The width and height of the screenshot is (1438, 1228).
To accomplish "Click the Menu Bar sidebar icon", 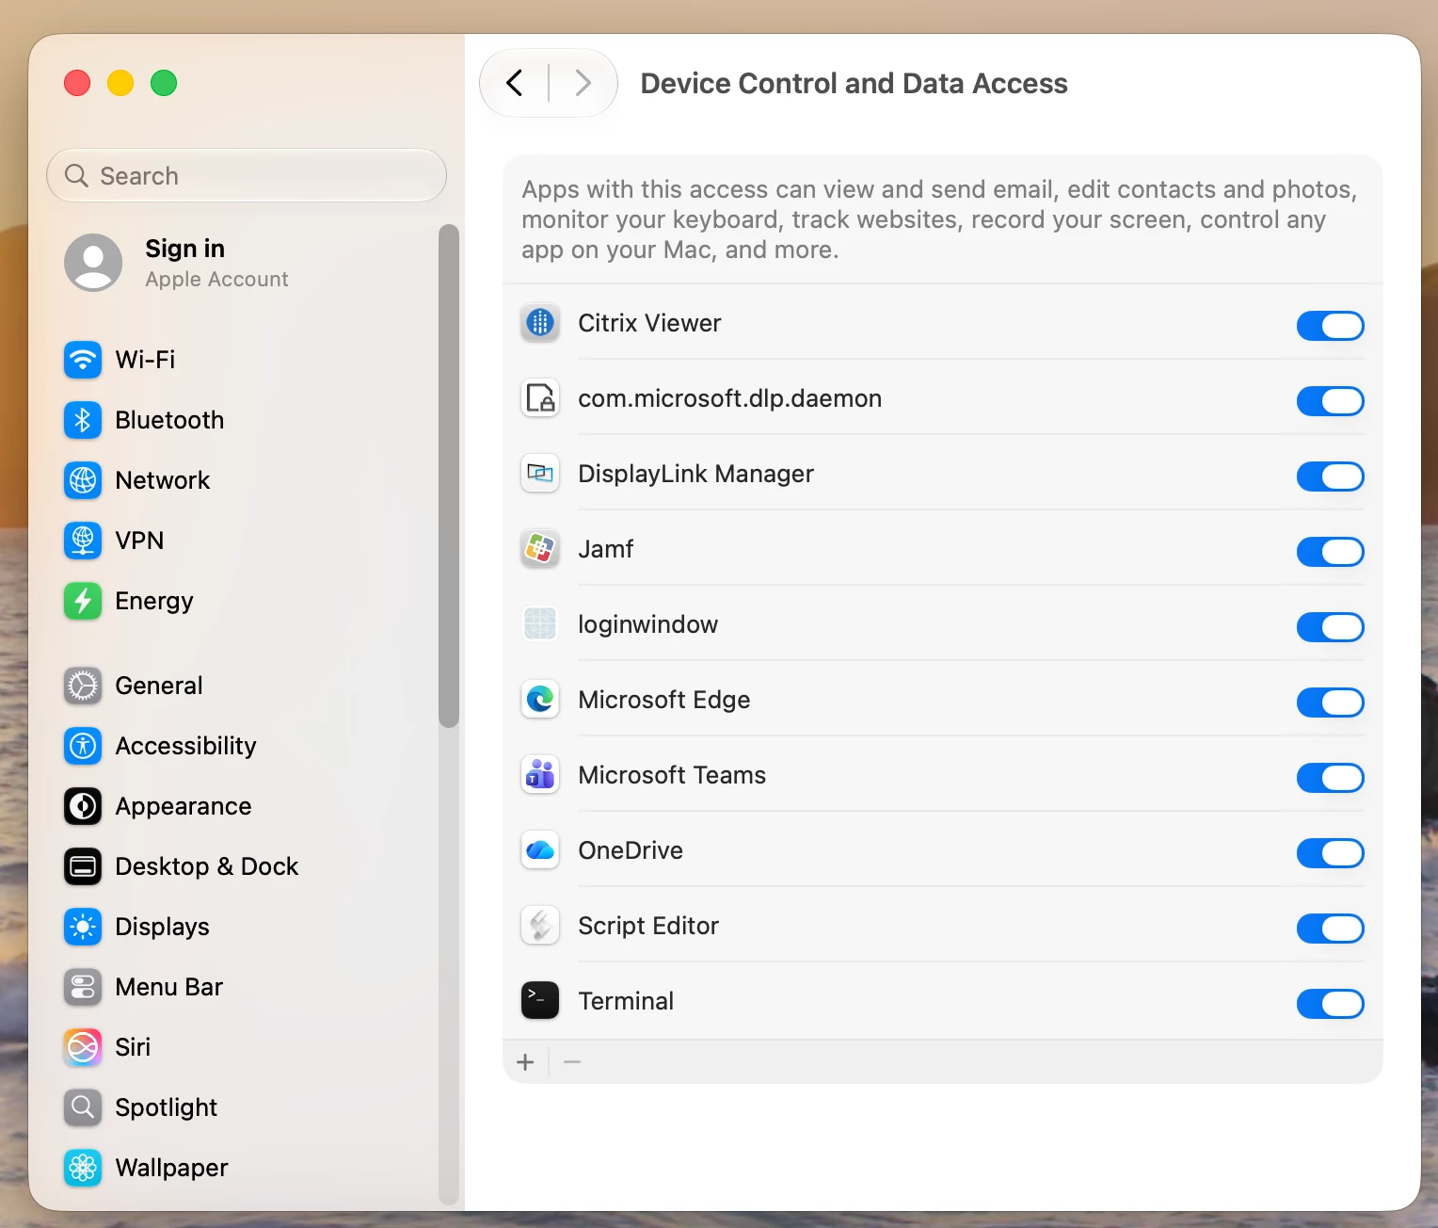I will pyautogui.click(x=83, y=987).
